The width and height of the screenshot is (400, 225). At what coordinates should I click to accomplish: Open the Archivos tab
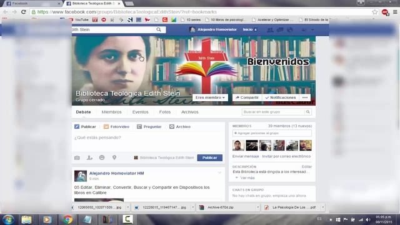(x=190, y=112)
